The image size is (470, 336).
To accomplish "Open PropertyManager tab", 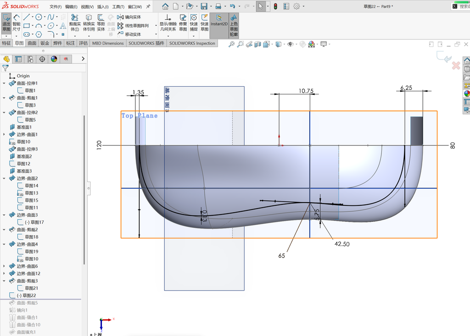I will tap(18, 59).
